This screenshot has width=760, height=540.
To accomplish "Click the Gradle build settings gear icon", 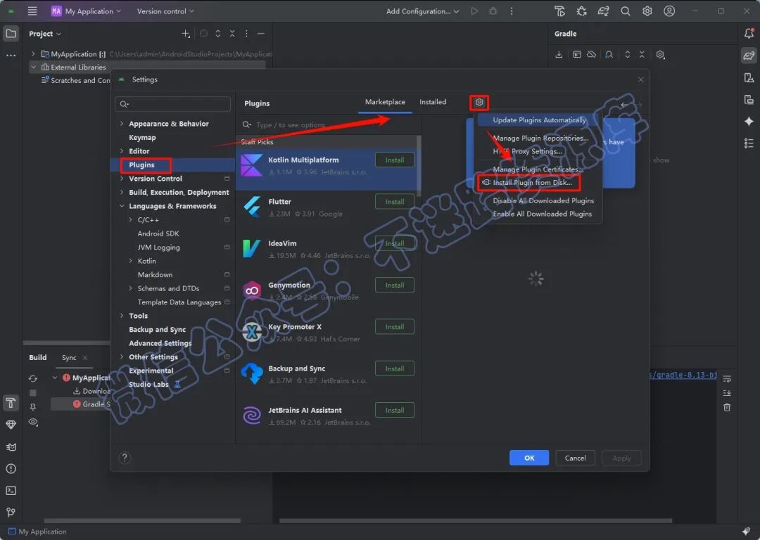I will tap(660, 55).
